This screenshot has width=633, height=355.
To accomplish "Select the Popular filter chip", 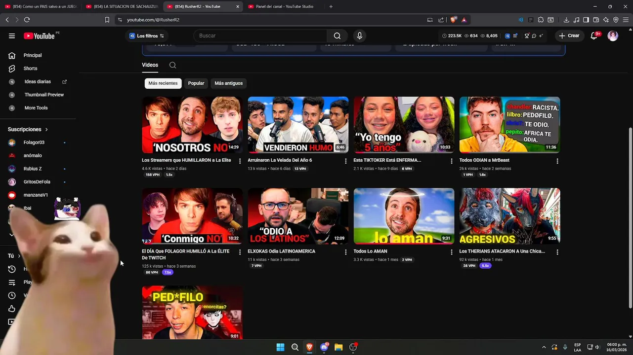I will [x=196, y=83].
